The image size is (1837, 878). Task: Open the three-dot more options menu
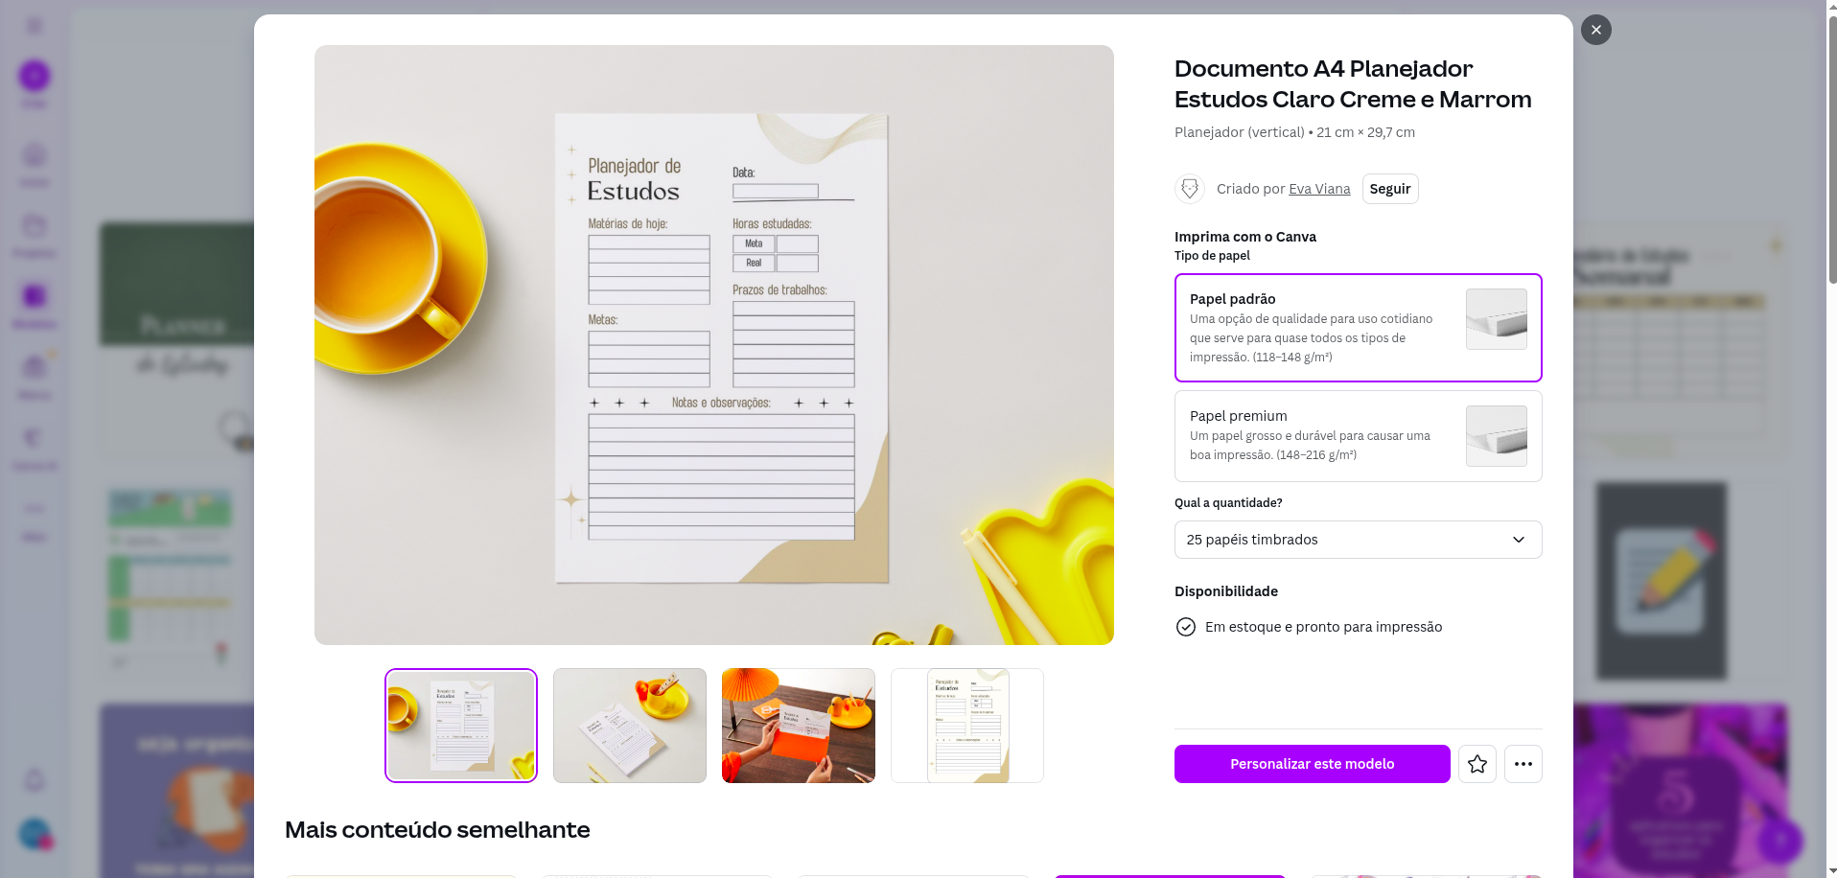(x=1523, y=764)
